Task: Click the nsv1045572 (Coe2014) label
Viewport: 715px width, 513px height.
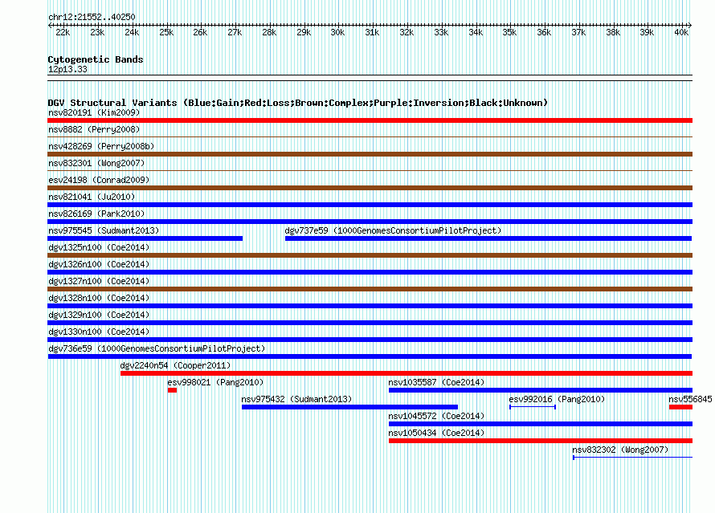Action: (x=436, y=416)
